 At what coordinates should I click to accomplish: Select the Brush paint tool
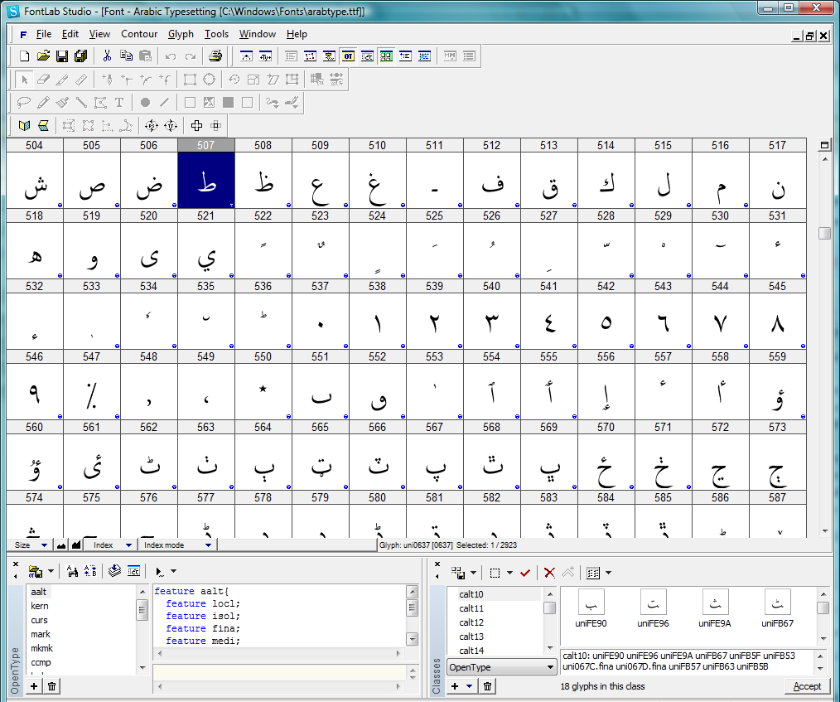[x=62, y=102]
